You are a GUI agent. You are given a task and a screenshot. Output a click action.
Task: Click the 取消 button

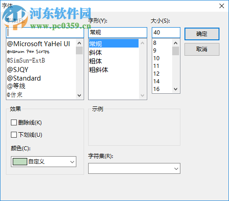click(202, 49)
